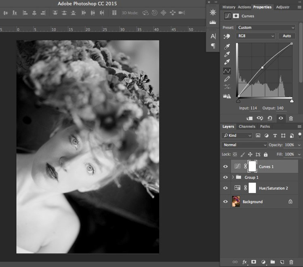Switch to the Paths tab

265,127
